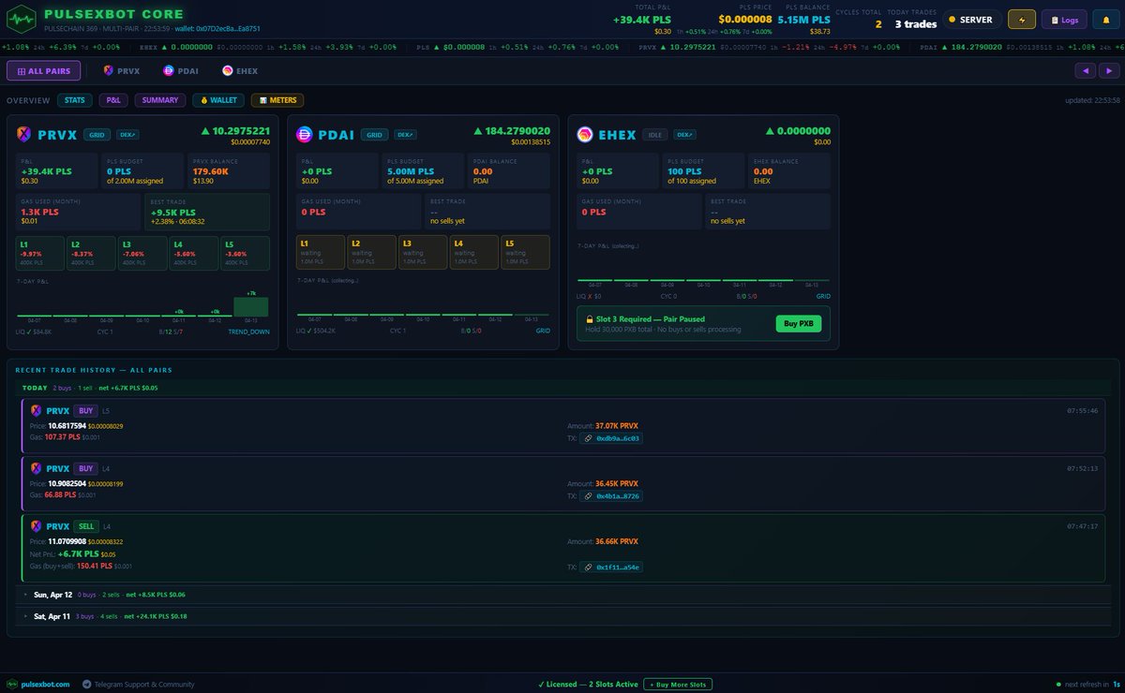Open the METERS overview view
This screenshot has width=1125, height=693.
(x=277, y=100)
